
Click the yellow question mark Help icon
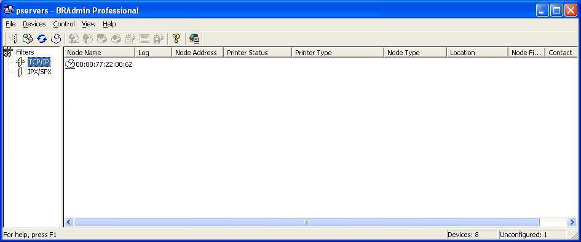176,39
